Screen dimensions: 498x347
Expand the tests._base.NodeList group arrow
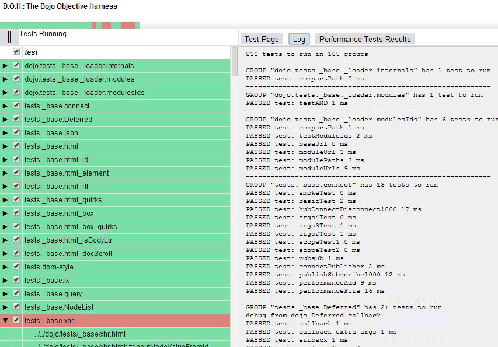[5, 307]
